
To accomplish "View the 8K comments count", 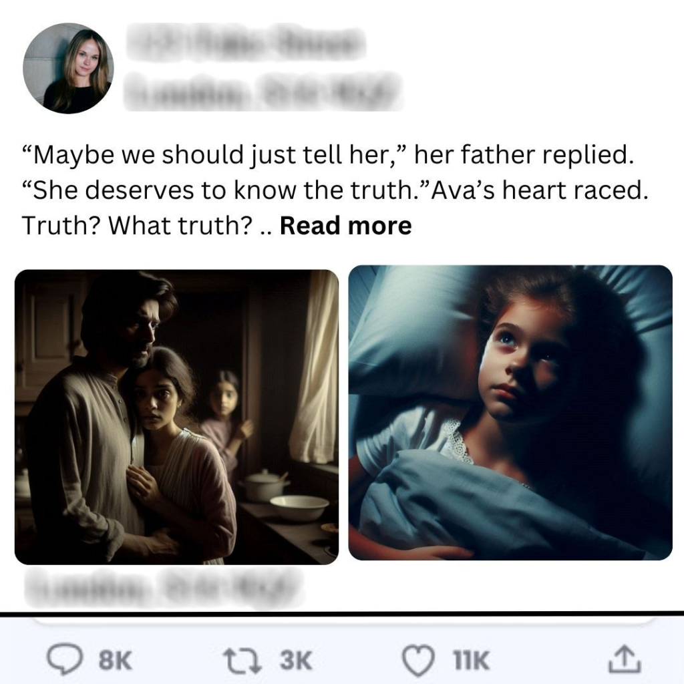I will point(115,660).
